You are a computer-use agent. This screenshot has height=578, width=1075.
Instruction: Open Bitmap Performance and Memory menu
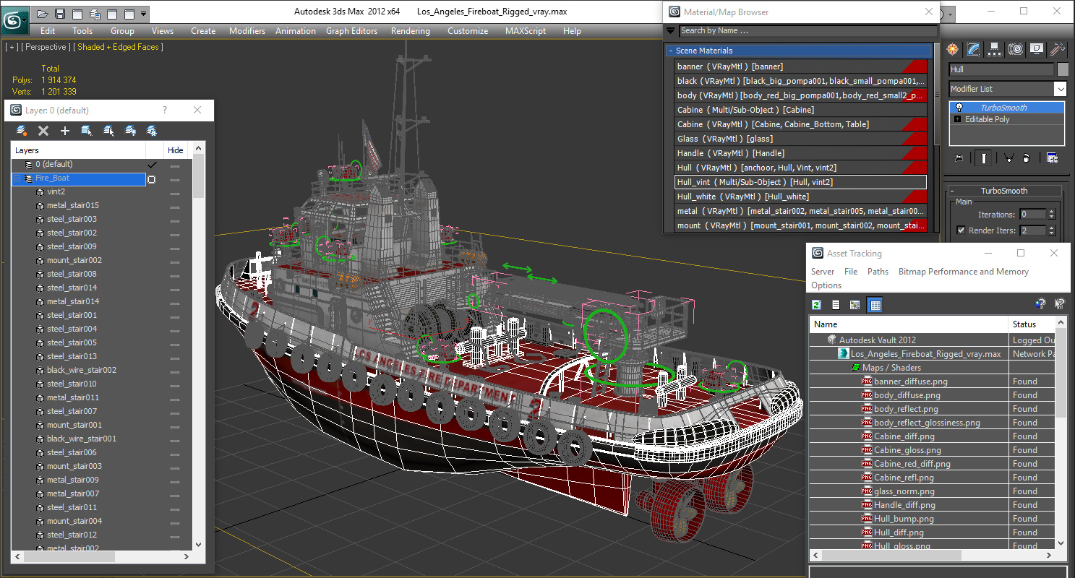tap(963, 272)
